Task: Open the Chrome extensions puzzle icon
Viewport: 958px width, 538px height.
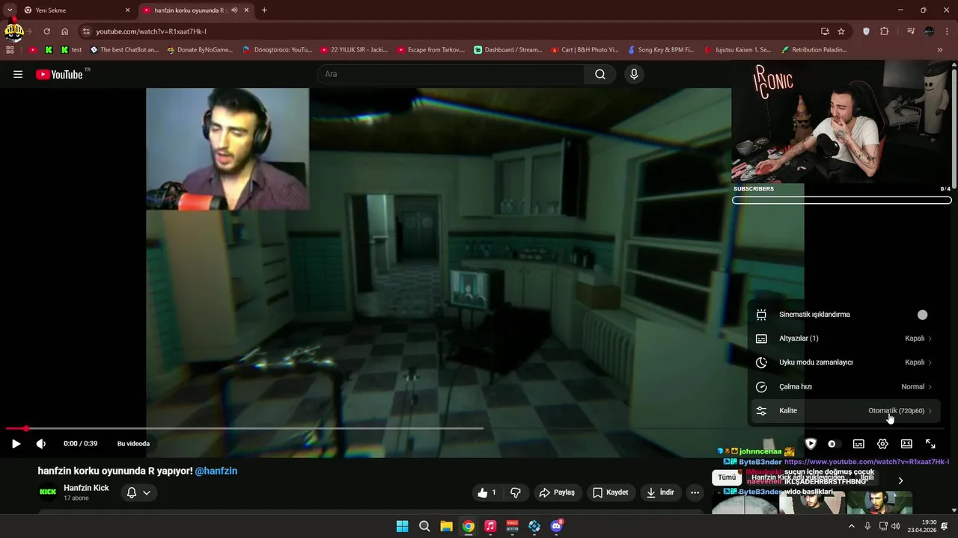Action: [x=885, y=31]
